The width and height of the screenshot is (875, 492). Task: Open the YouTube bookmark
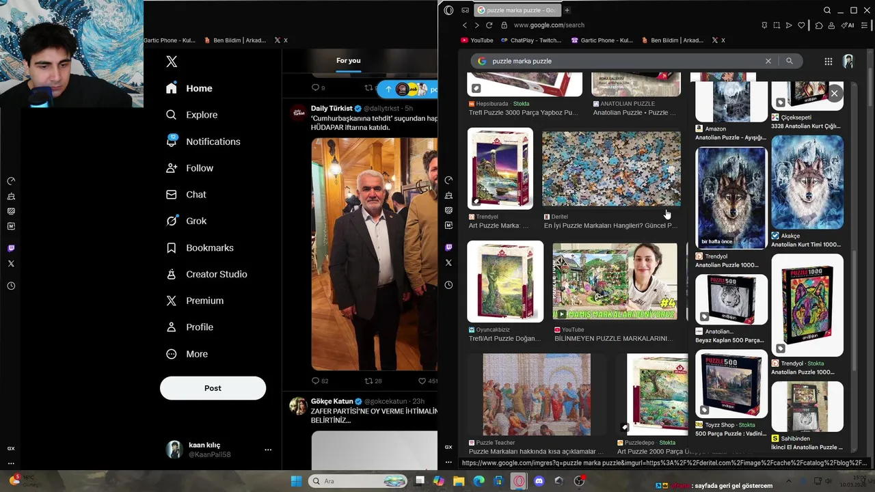(x=476, y=40)
